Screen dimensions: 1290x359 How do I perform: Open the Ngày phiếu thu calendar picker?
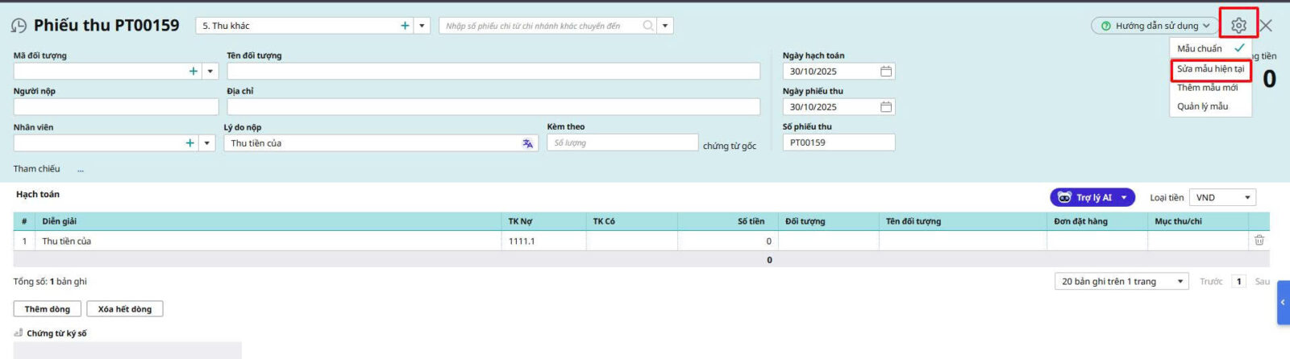pos(885,107)
